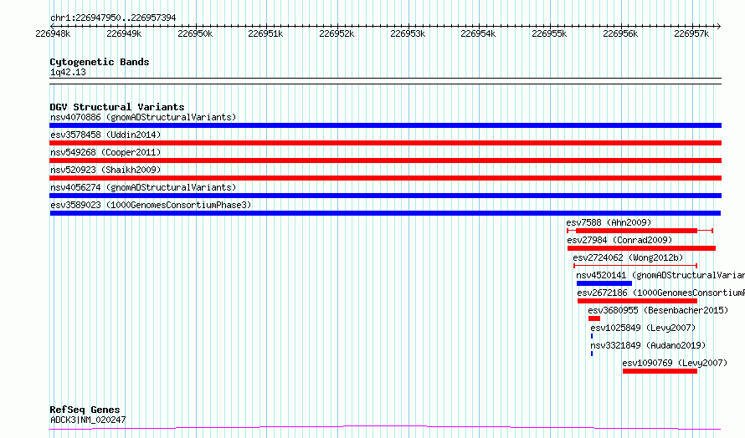Click ruler tick label 226955k
745x438 pixels.
(549, 33)
